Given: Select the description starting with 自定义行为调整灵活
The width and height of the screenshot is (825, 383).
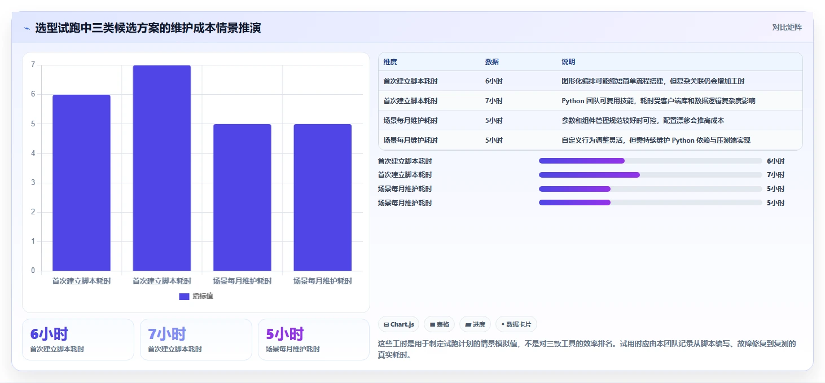Looking at the screenshot, I should (656, 140).
